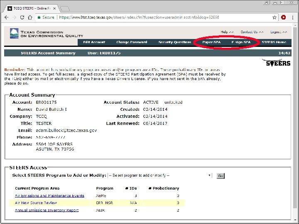Click the title value TESTER
Image resolution: width=299 pixels, height=224 pixels.
pos(44,124)
